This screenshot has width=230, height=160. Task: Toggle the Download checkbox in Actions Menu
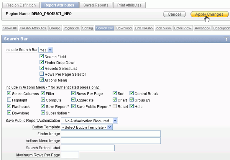coord(9,113)
